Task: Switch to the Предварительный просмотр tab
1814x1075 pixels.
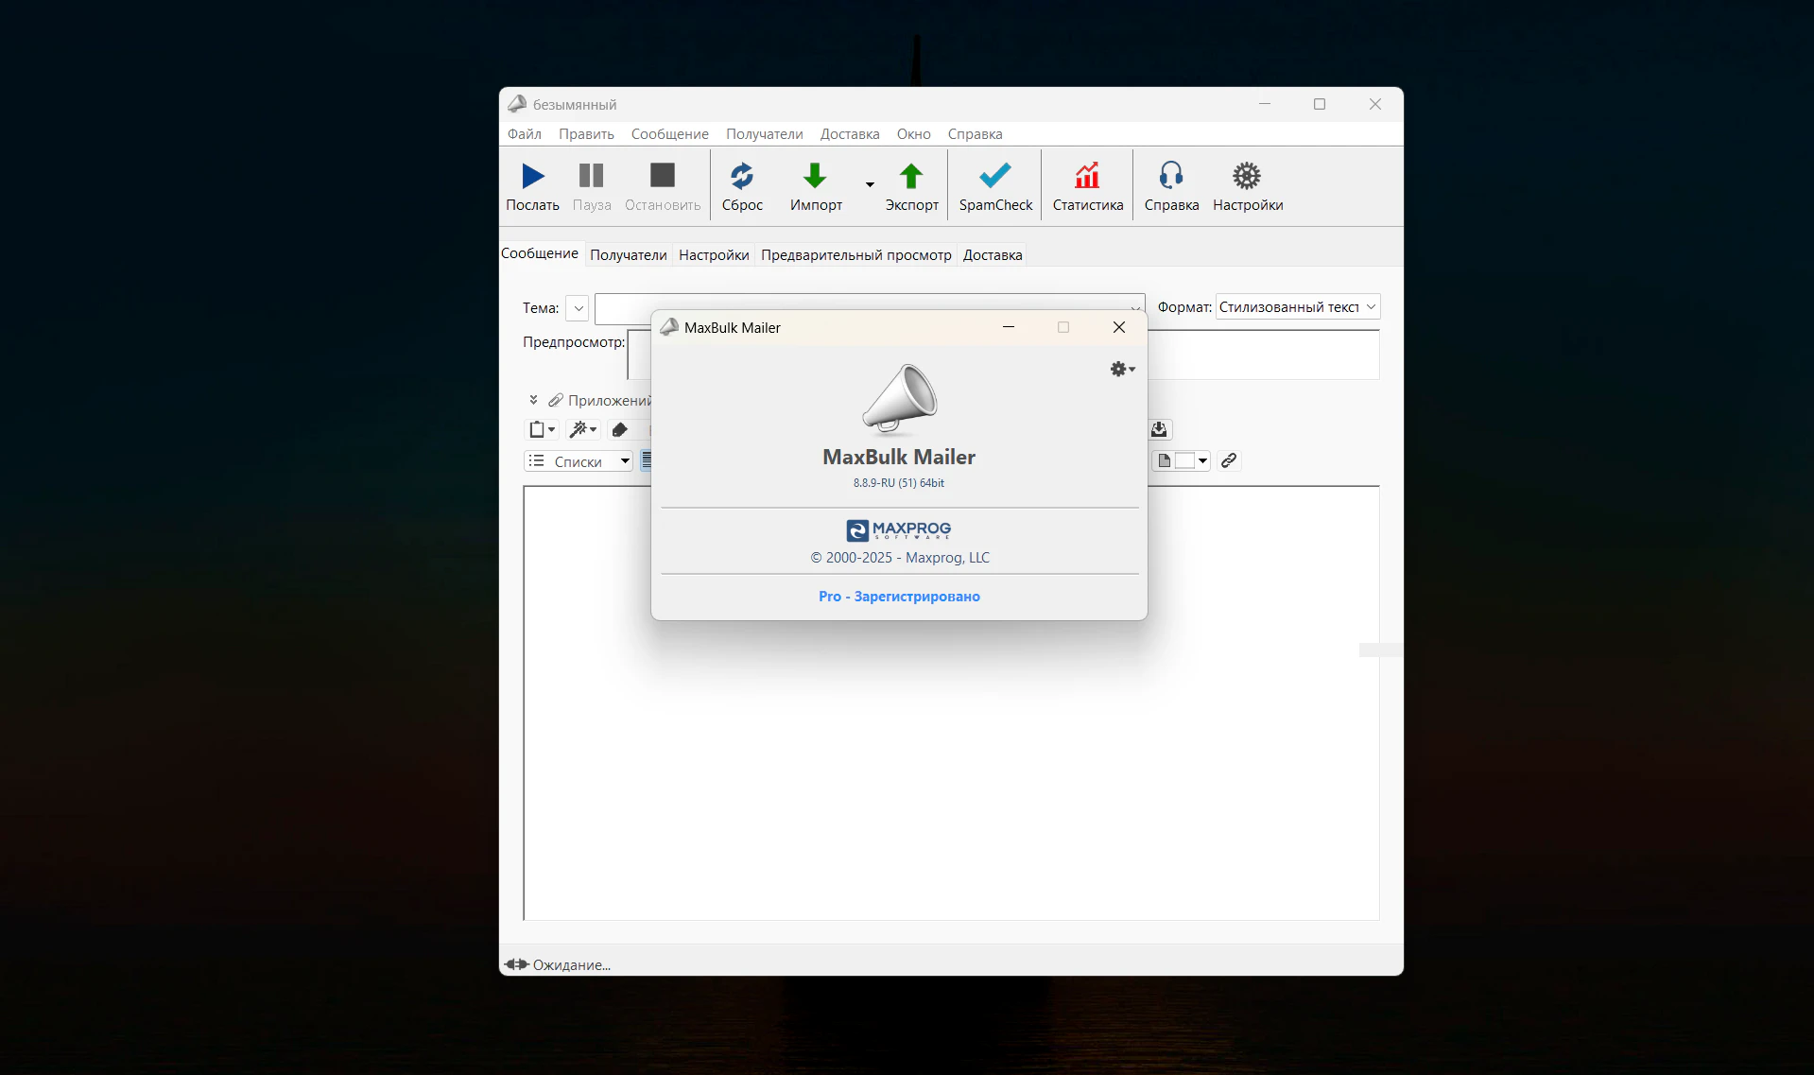Action: click(856, 255)
